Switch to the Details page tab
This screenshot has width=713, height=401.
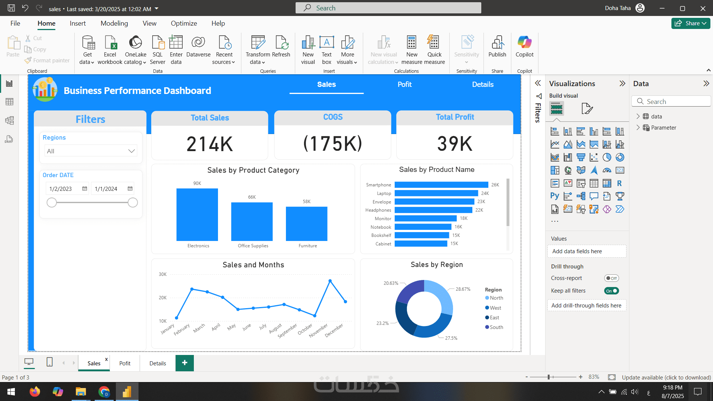pos(157,363)
